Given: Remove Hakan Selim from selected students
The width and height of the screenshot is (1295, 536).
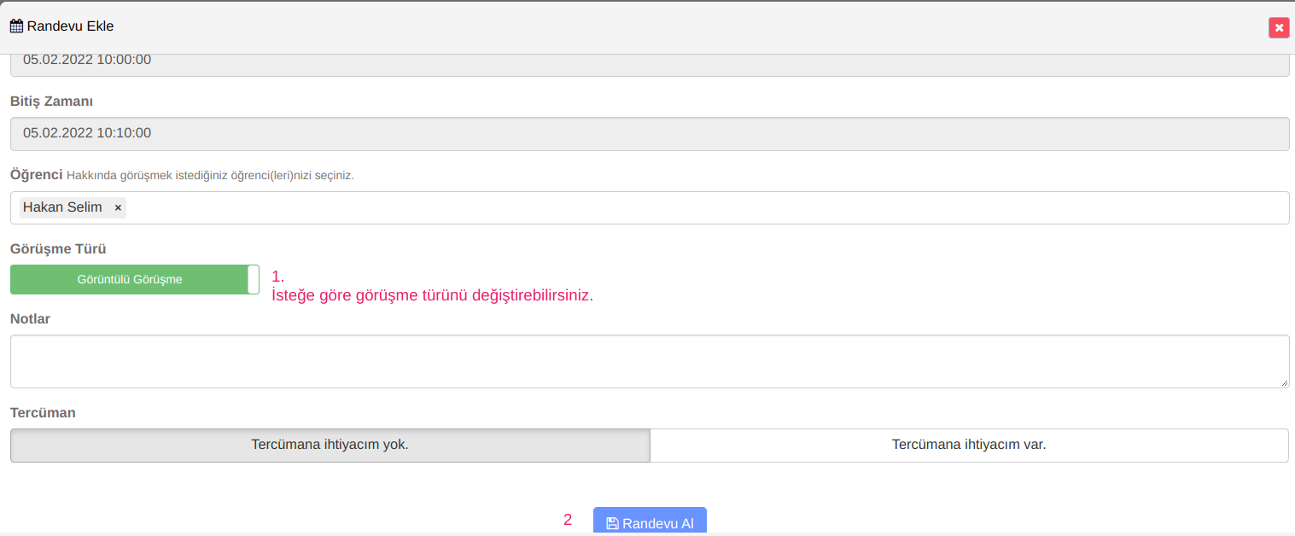Looking at the screenshot, I should coord(118,207).
